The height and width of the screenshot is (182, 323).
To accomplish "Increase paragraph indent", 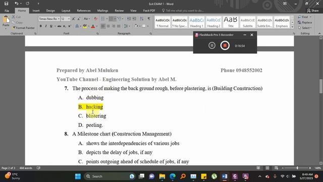I will (134, 19).
